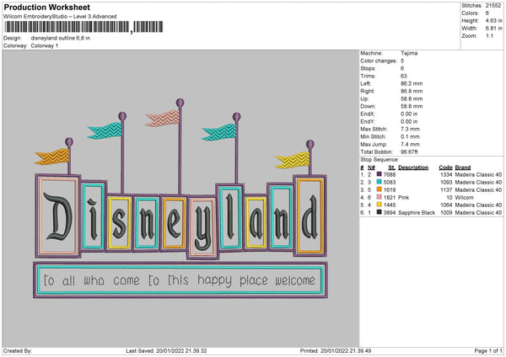Click the Total Bobbin value '96.67ft'
506x357 pixels.
(410, 152)
